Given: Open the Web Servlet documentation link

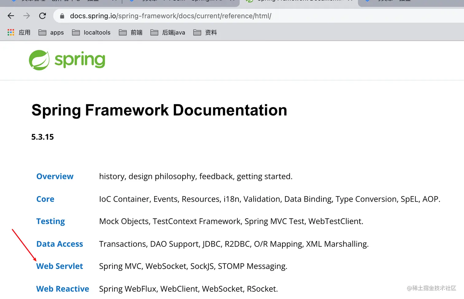Looking at the screenshot, I should 60,266.
